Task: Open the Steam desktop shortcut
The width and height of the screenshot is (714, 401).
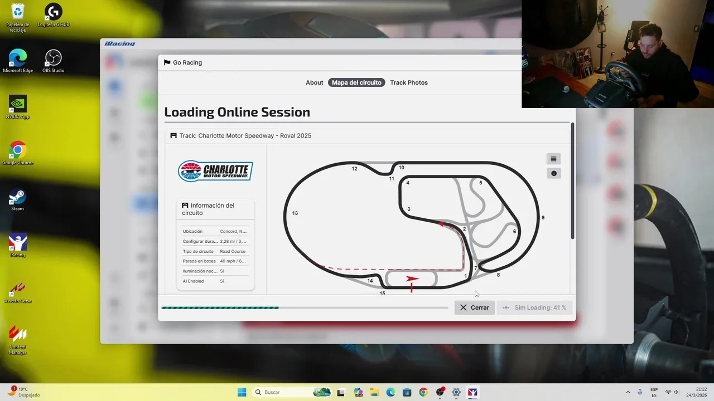Action: pos(18,199)
